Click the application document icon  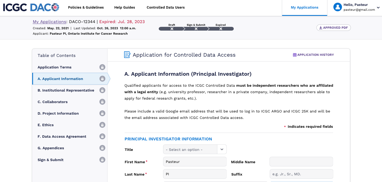[127, 55]
